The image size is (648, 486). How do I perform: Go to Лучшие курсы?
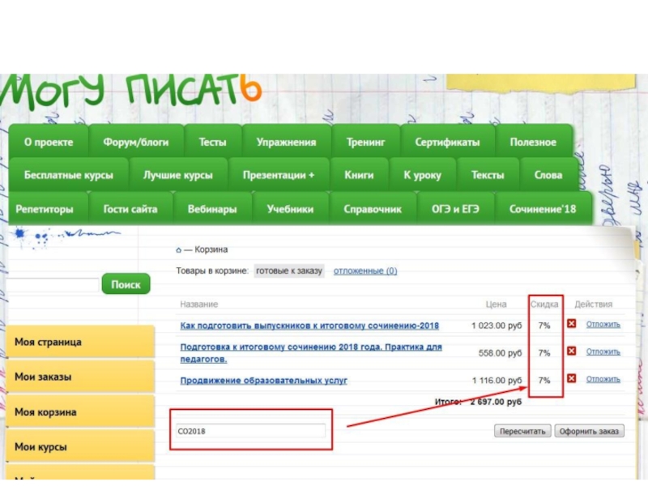pyautogui.click(x=177, y=175)
